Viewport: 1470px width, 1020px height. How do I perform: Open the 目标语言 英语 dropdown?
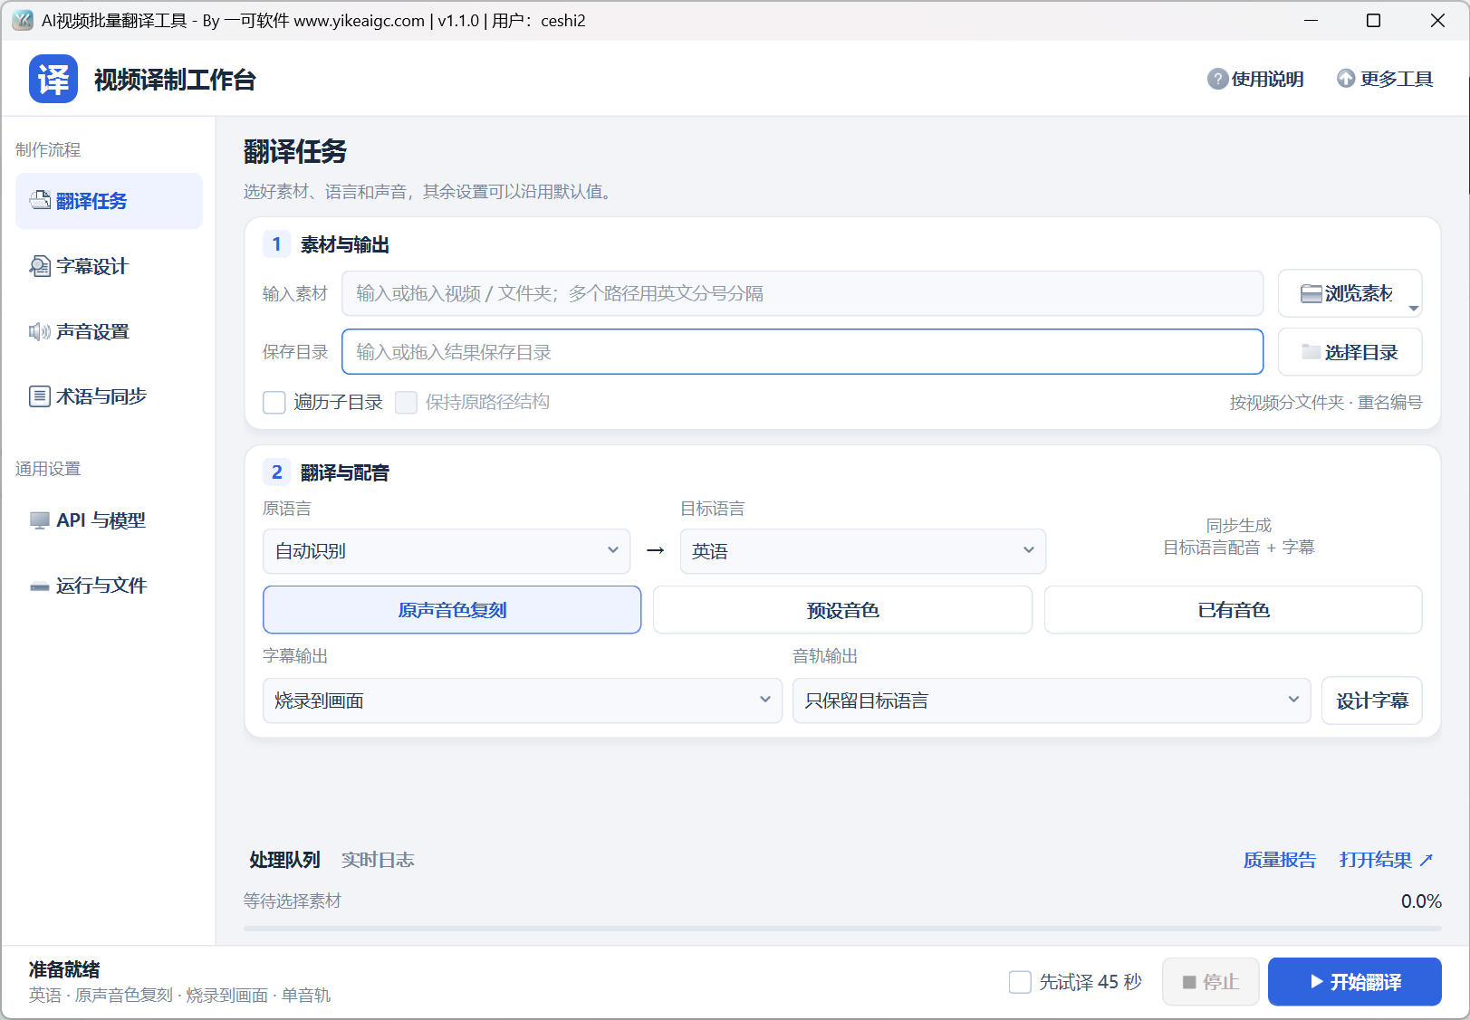tap(863, 551)
